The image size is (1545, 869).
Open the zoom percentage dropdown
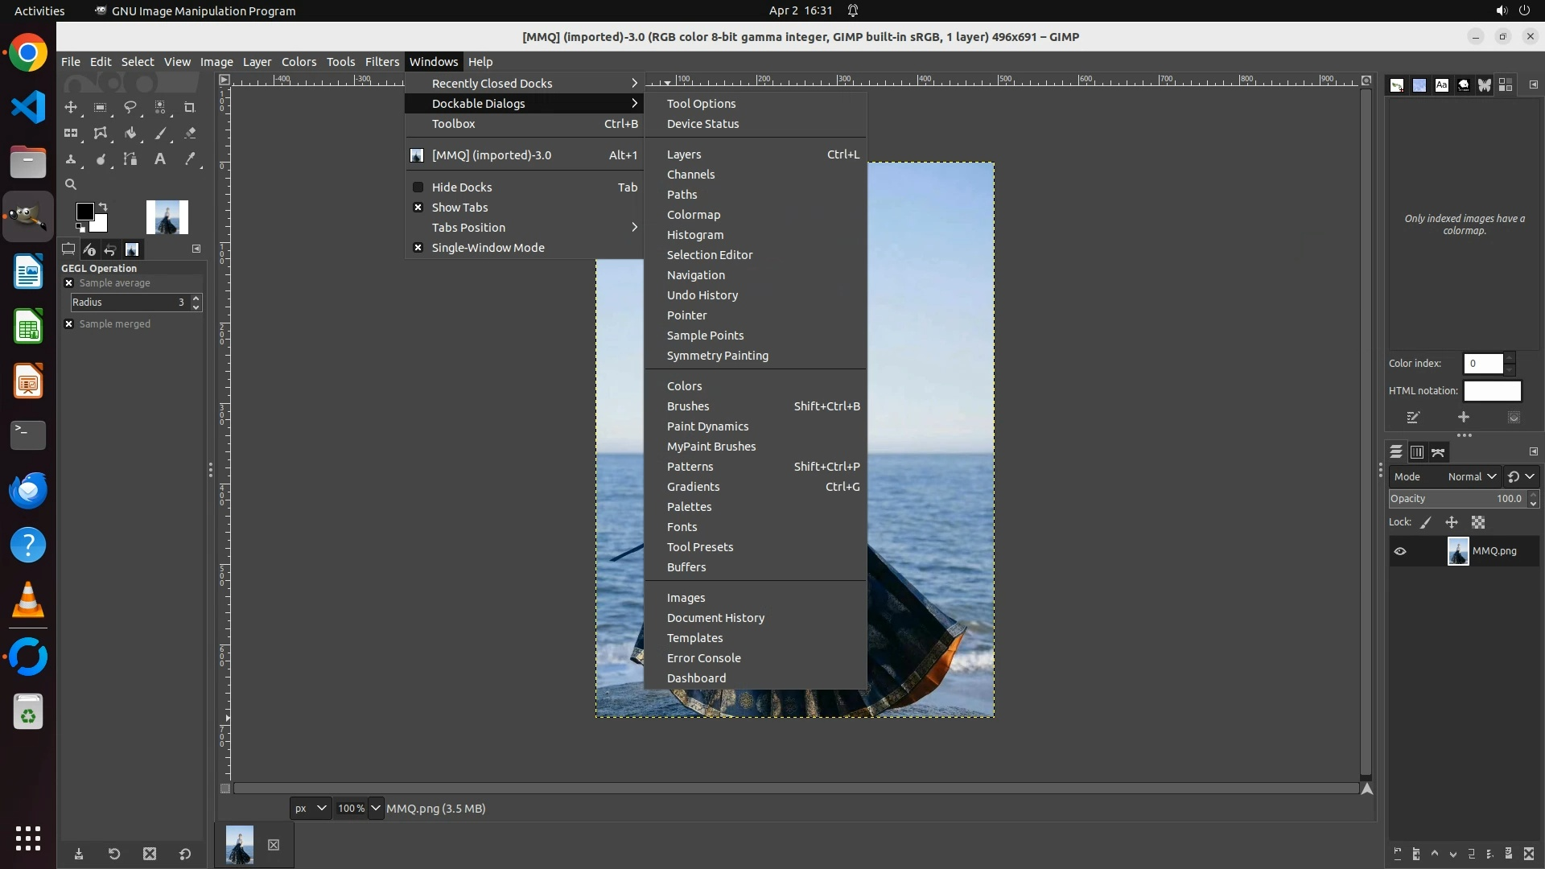(x=376, y=809)
